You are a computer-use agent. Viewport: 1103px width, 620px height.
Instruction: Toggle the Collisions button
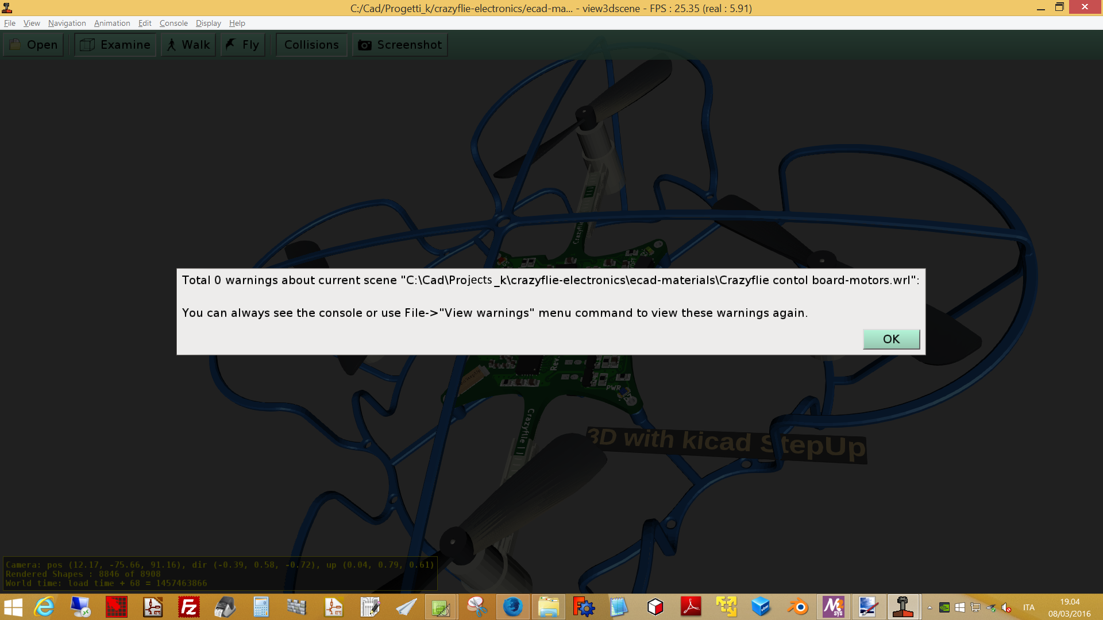tap(311, 45)
